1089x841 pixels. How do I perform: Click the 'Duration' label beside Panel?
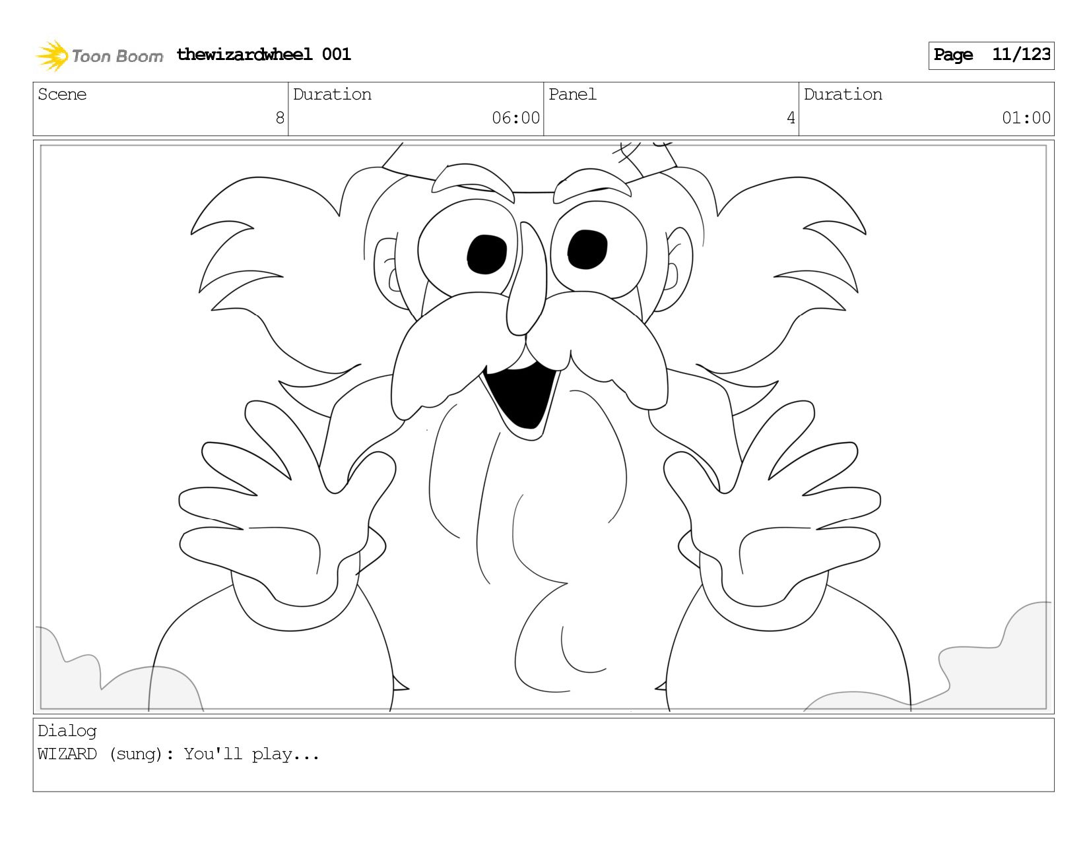click(843, 94)
